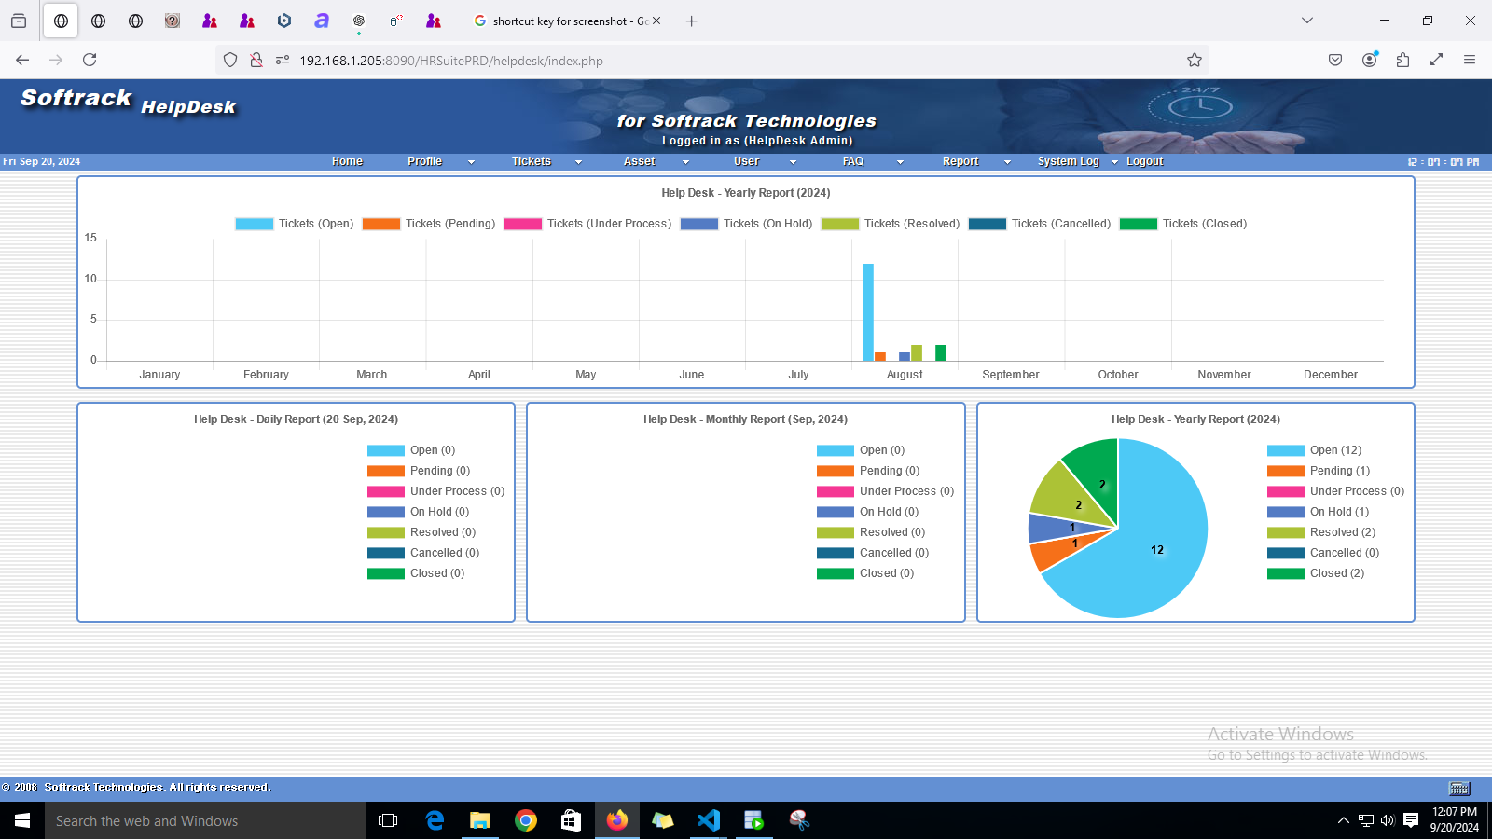Screen dimensions: 1492x839
Task: Expand the Profile menu dropdown arrow
Action: 471,162
